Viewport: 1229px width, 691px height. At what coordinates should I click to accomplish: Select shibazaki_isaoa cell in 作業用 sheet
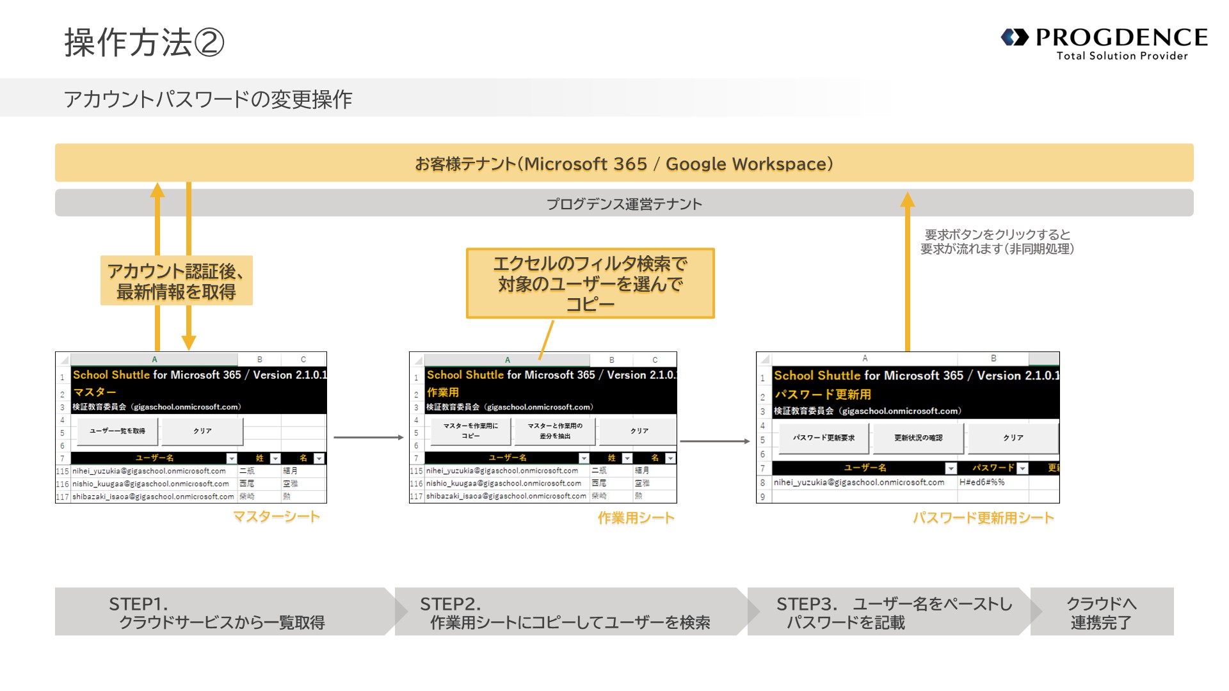(506, 496)
